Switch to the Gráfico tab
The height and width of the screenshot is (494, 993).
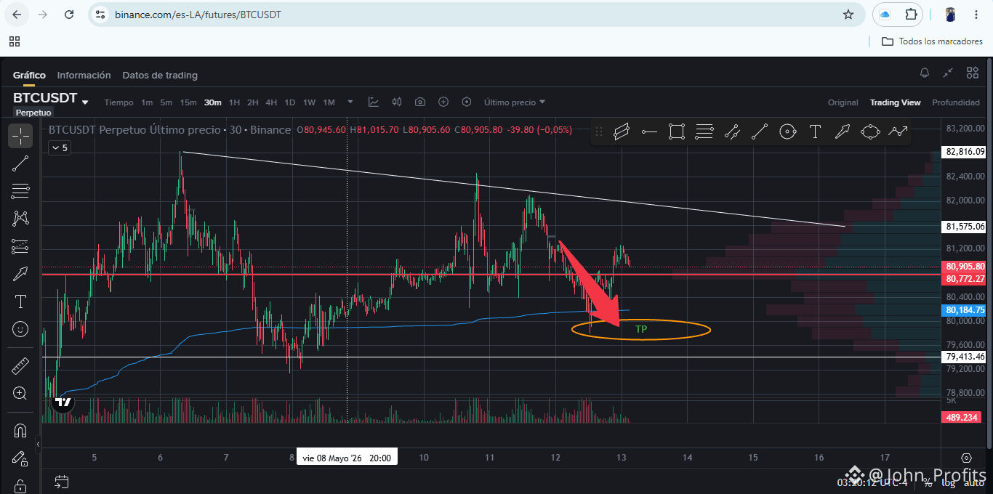point(29,75)
